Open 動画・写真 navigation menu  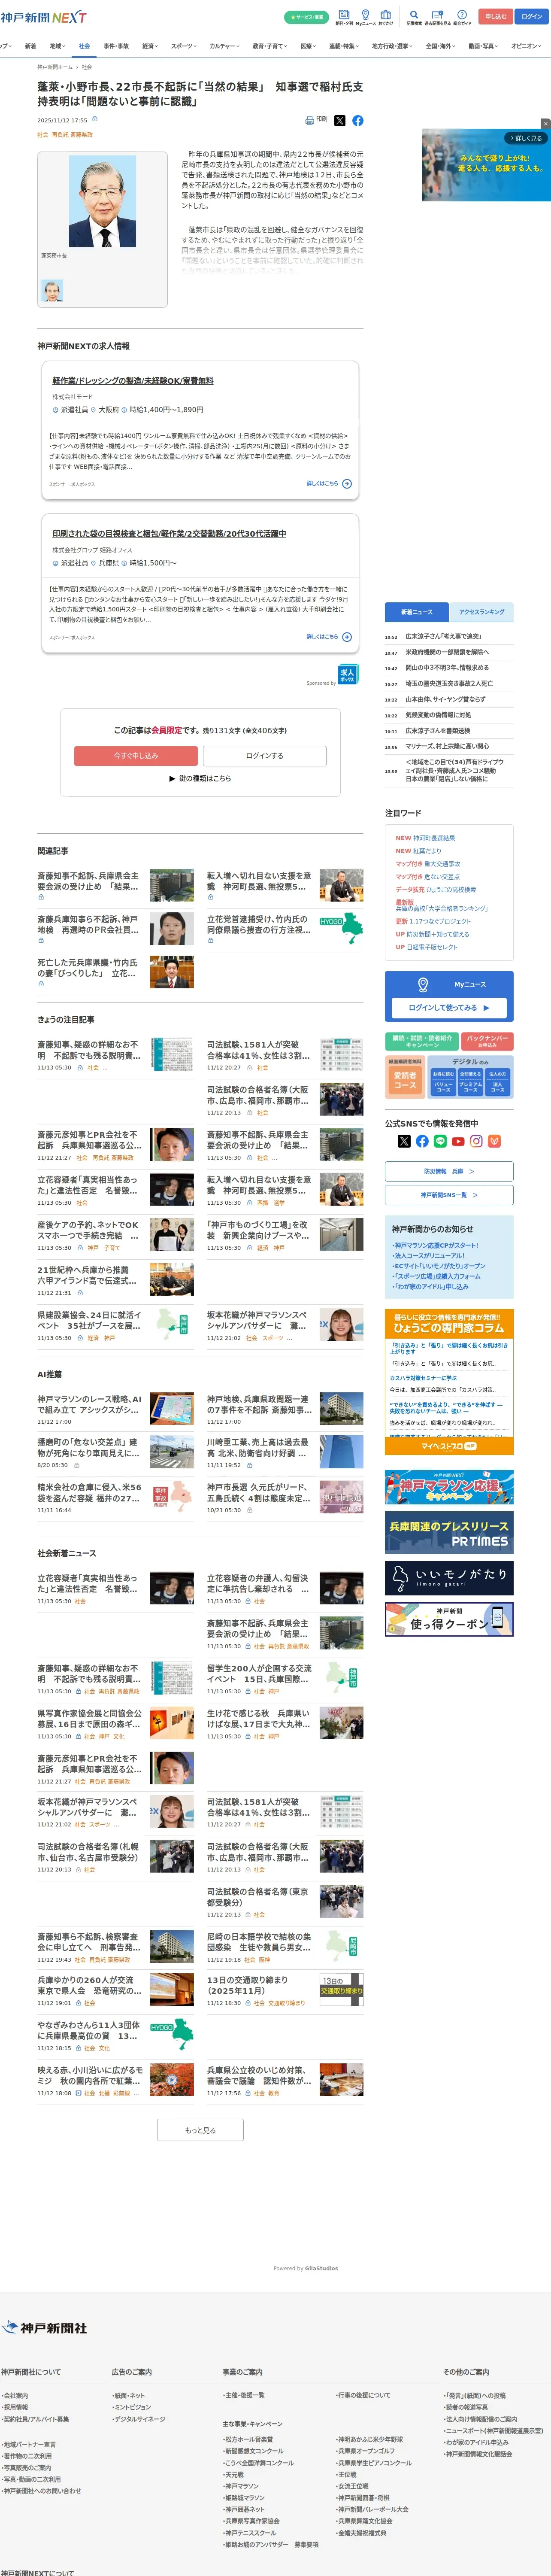point(483,46)
